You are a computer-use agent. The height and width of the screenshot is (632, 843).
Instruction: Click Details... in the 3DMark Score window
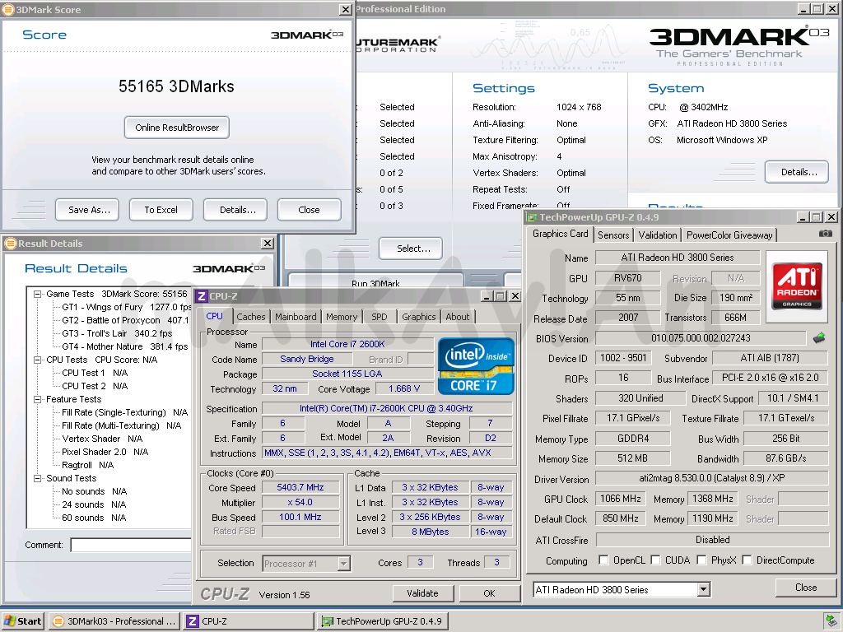235,210
